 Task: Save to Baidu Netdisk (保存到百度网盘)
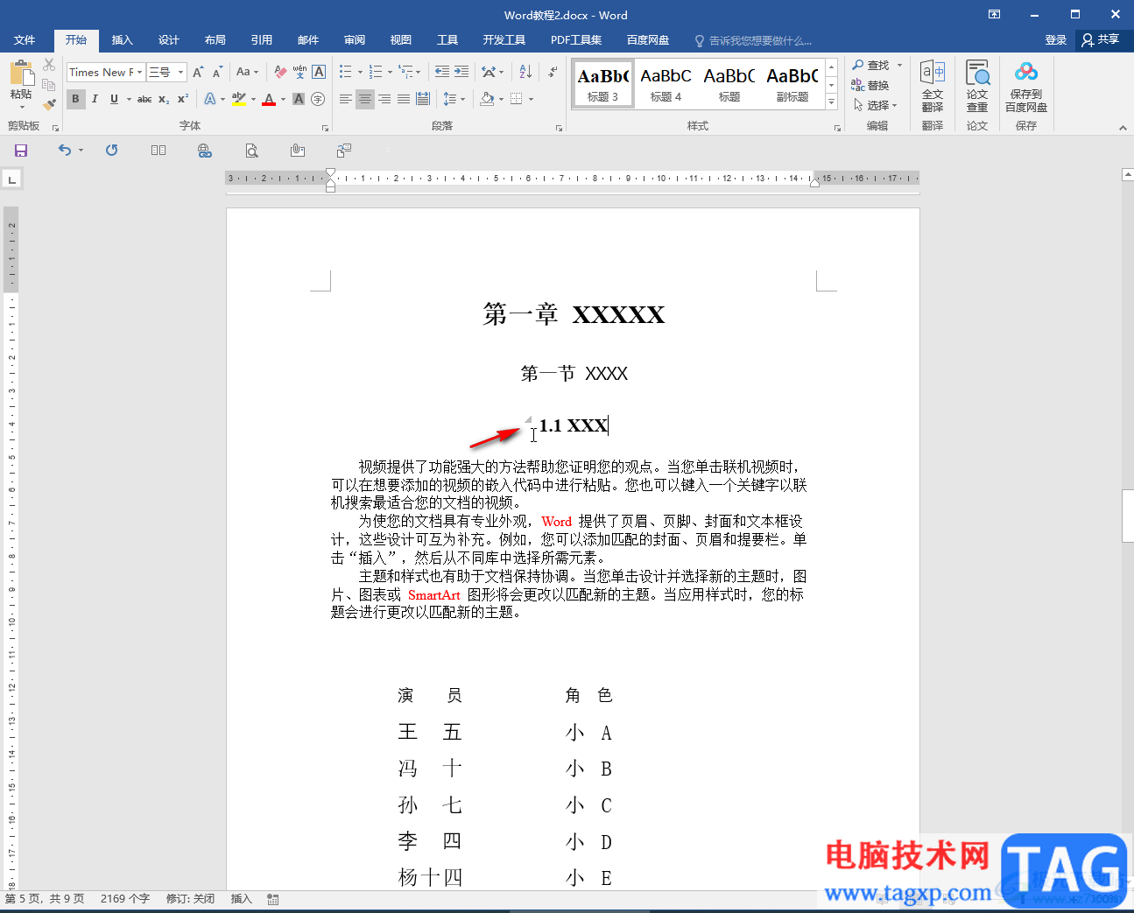click(1026, 87)
